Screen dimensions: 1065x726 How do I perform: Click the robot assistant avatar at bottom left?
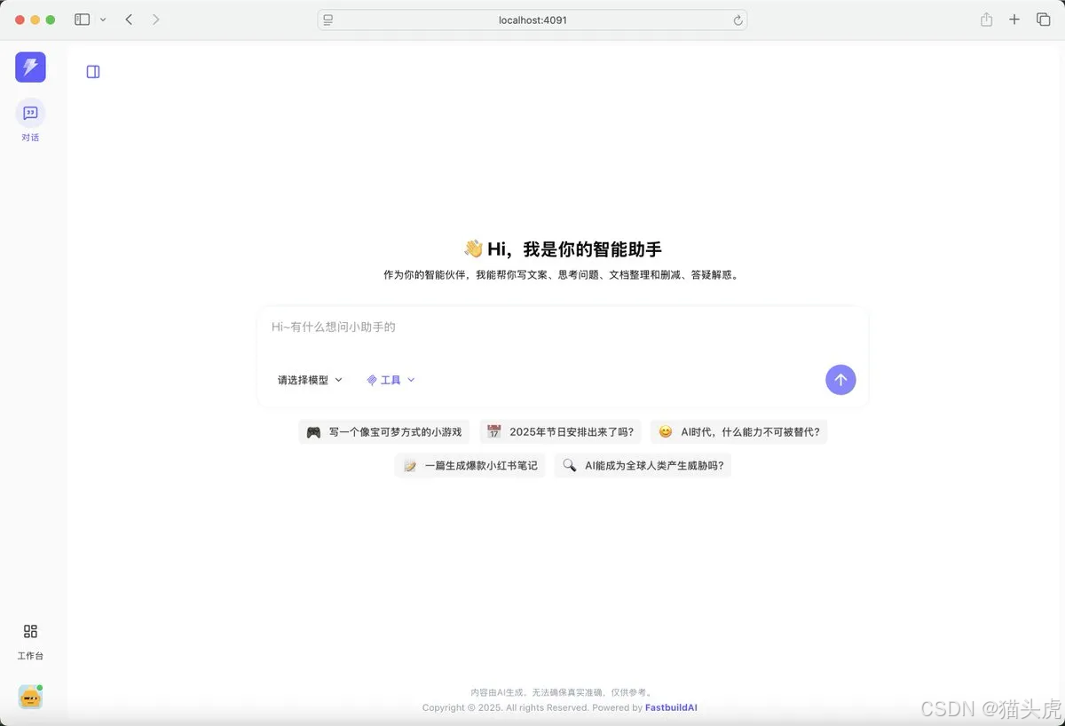pyautogui.click(x=30, y=697)
